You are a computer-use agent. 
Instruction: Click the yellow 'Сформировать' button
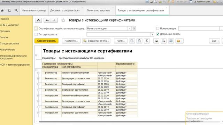click(x=46, y=41)
